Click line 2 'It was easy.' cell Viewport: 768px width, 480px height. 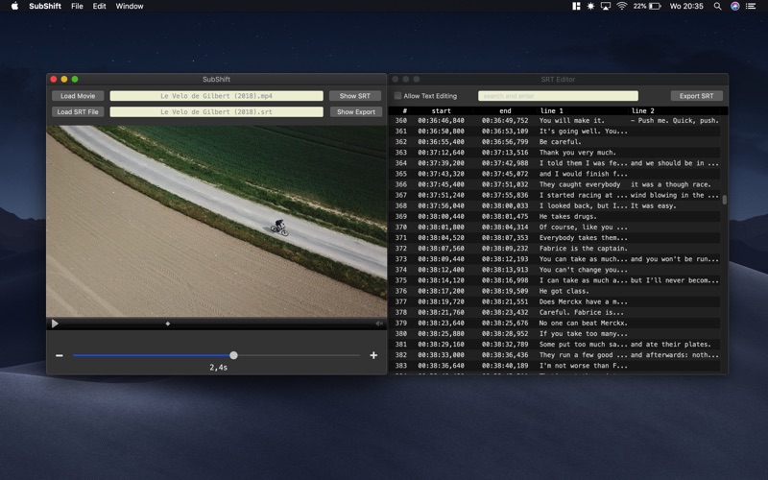pos(654,205)
